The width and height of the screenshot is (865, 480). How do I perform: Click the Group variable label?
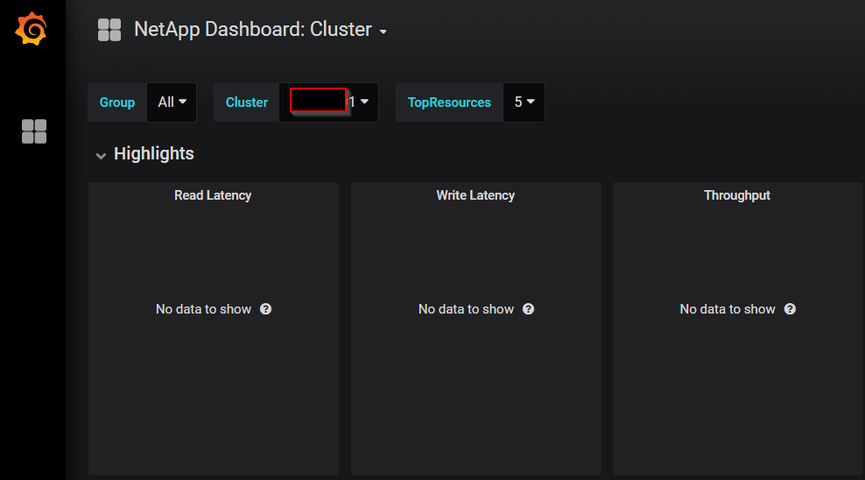117,102
